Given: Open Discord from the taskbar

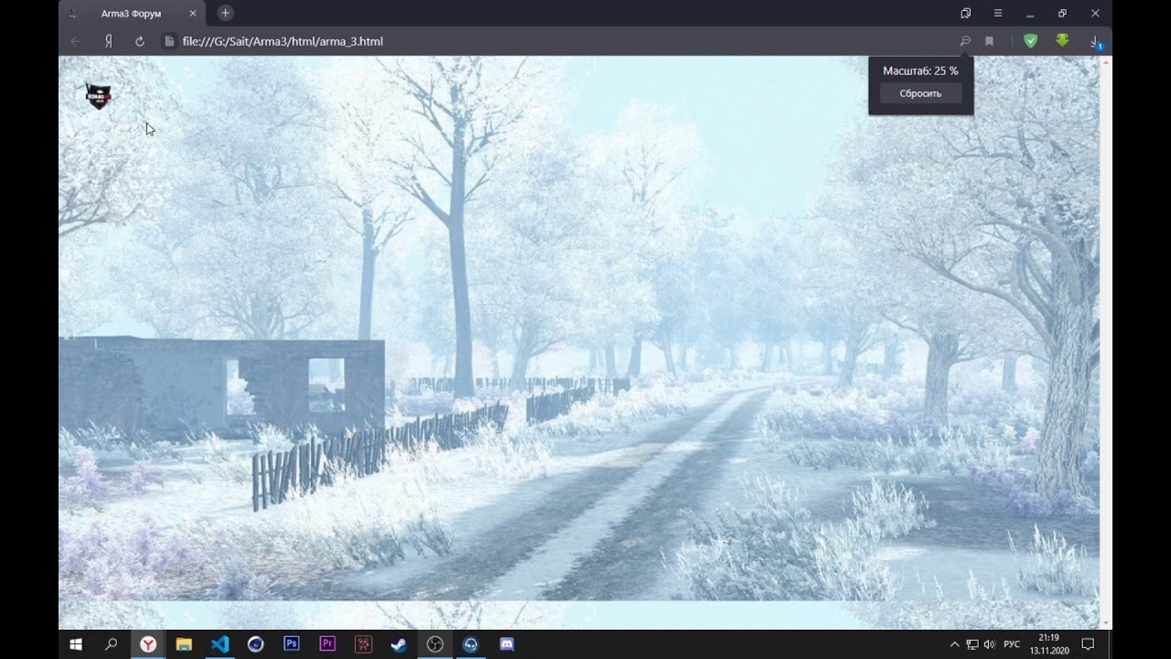Looking at the screenshot, I should click(507, 644).
